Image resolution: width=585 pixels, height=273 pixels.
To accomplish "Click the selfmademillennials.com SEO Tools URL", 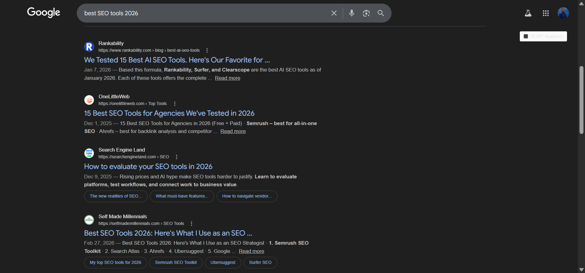I will pos(141,224).
